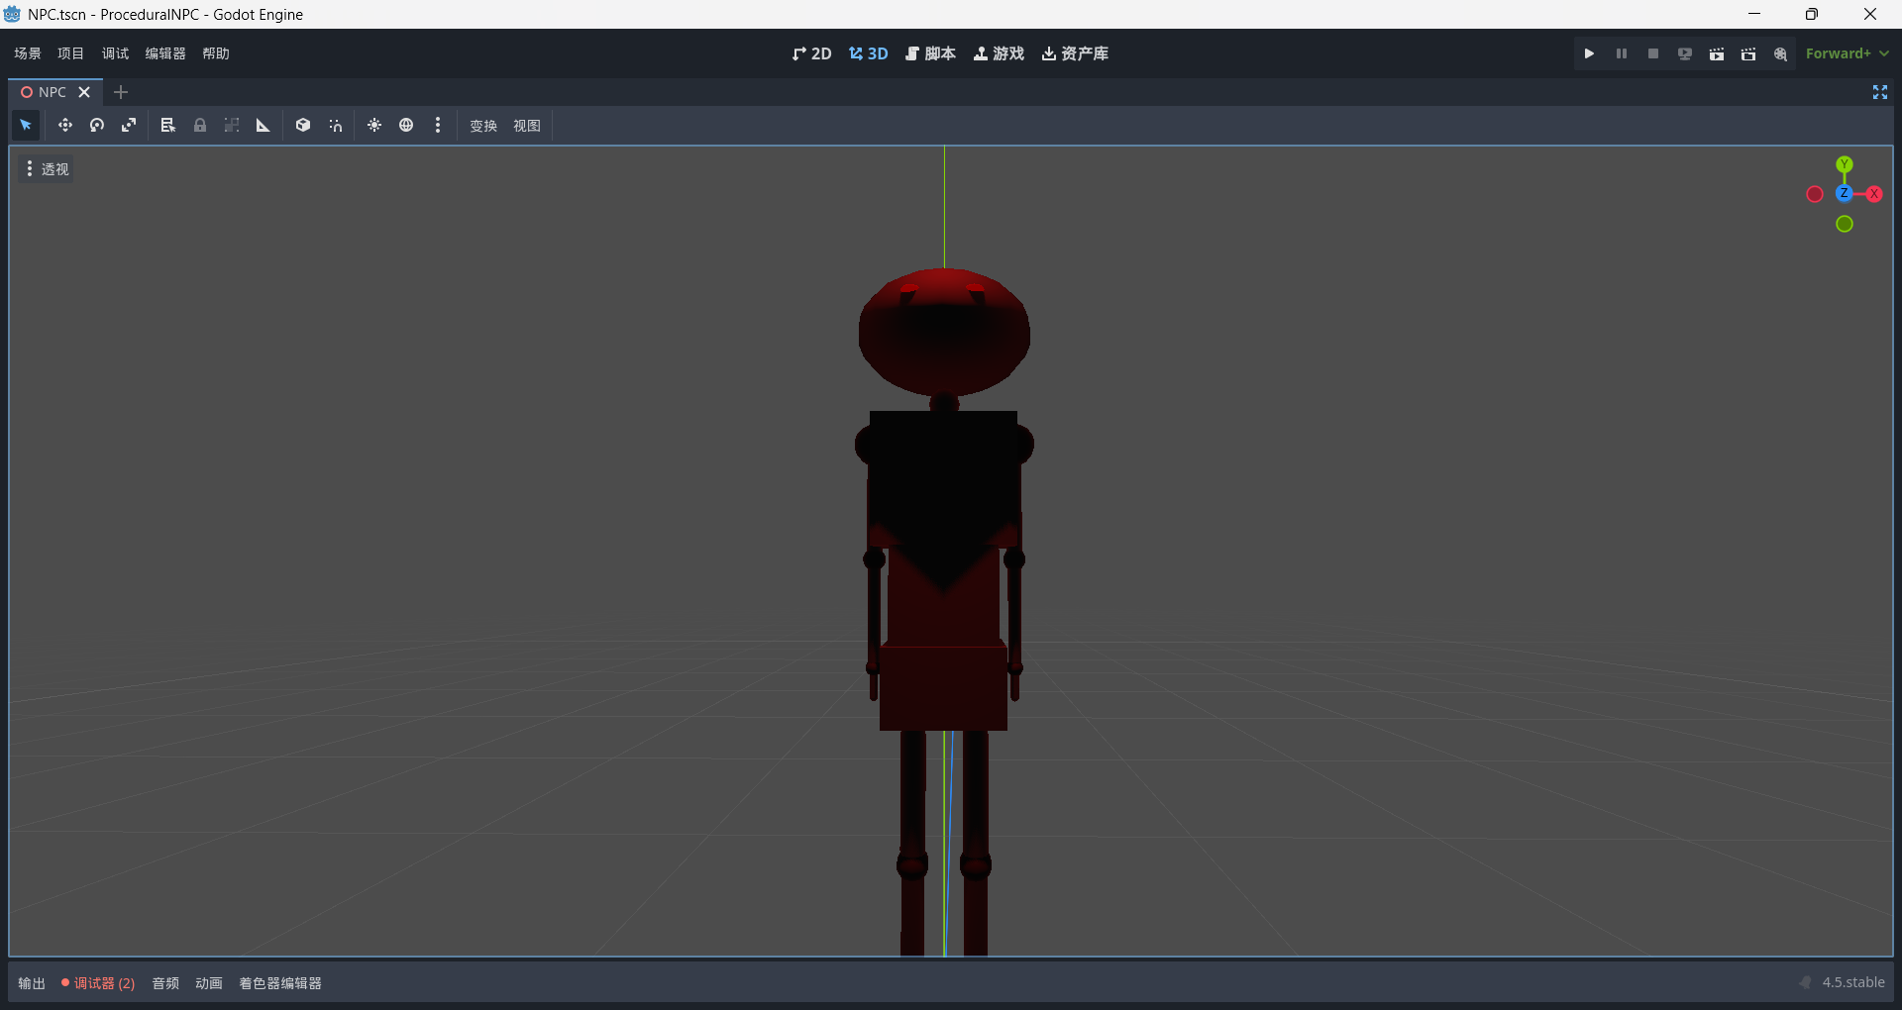Viewport: 1902px width, 1010px height.
Task: Toggle snapping magnet icon in toolbar
Action: tap(336, 126)
